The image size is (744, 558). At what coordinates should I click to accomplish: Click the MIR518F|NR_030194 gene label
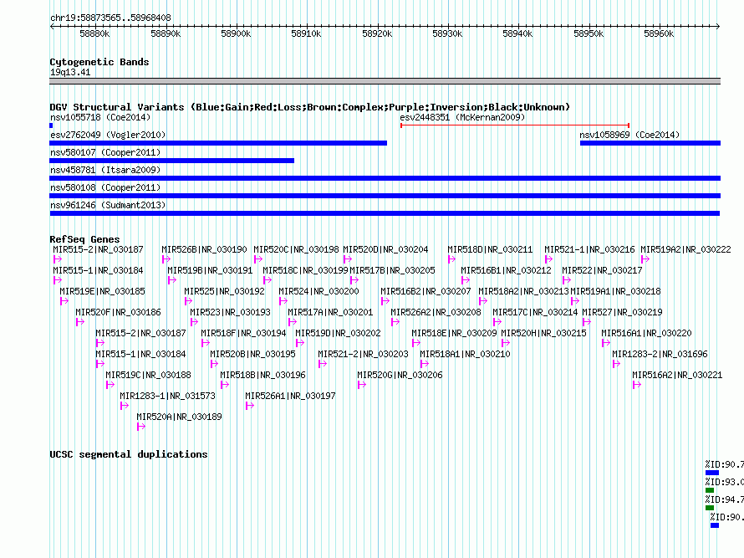243,333
